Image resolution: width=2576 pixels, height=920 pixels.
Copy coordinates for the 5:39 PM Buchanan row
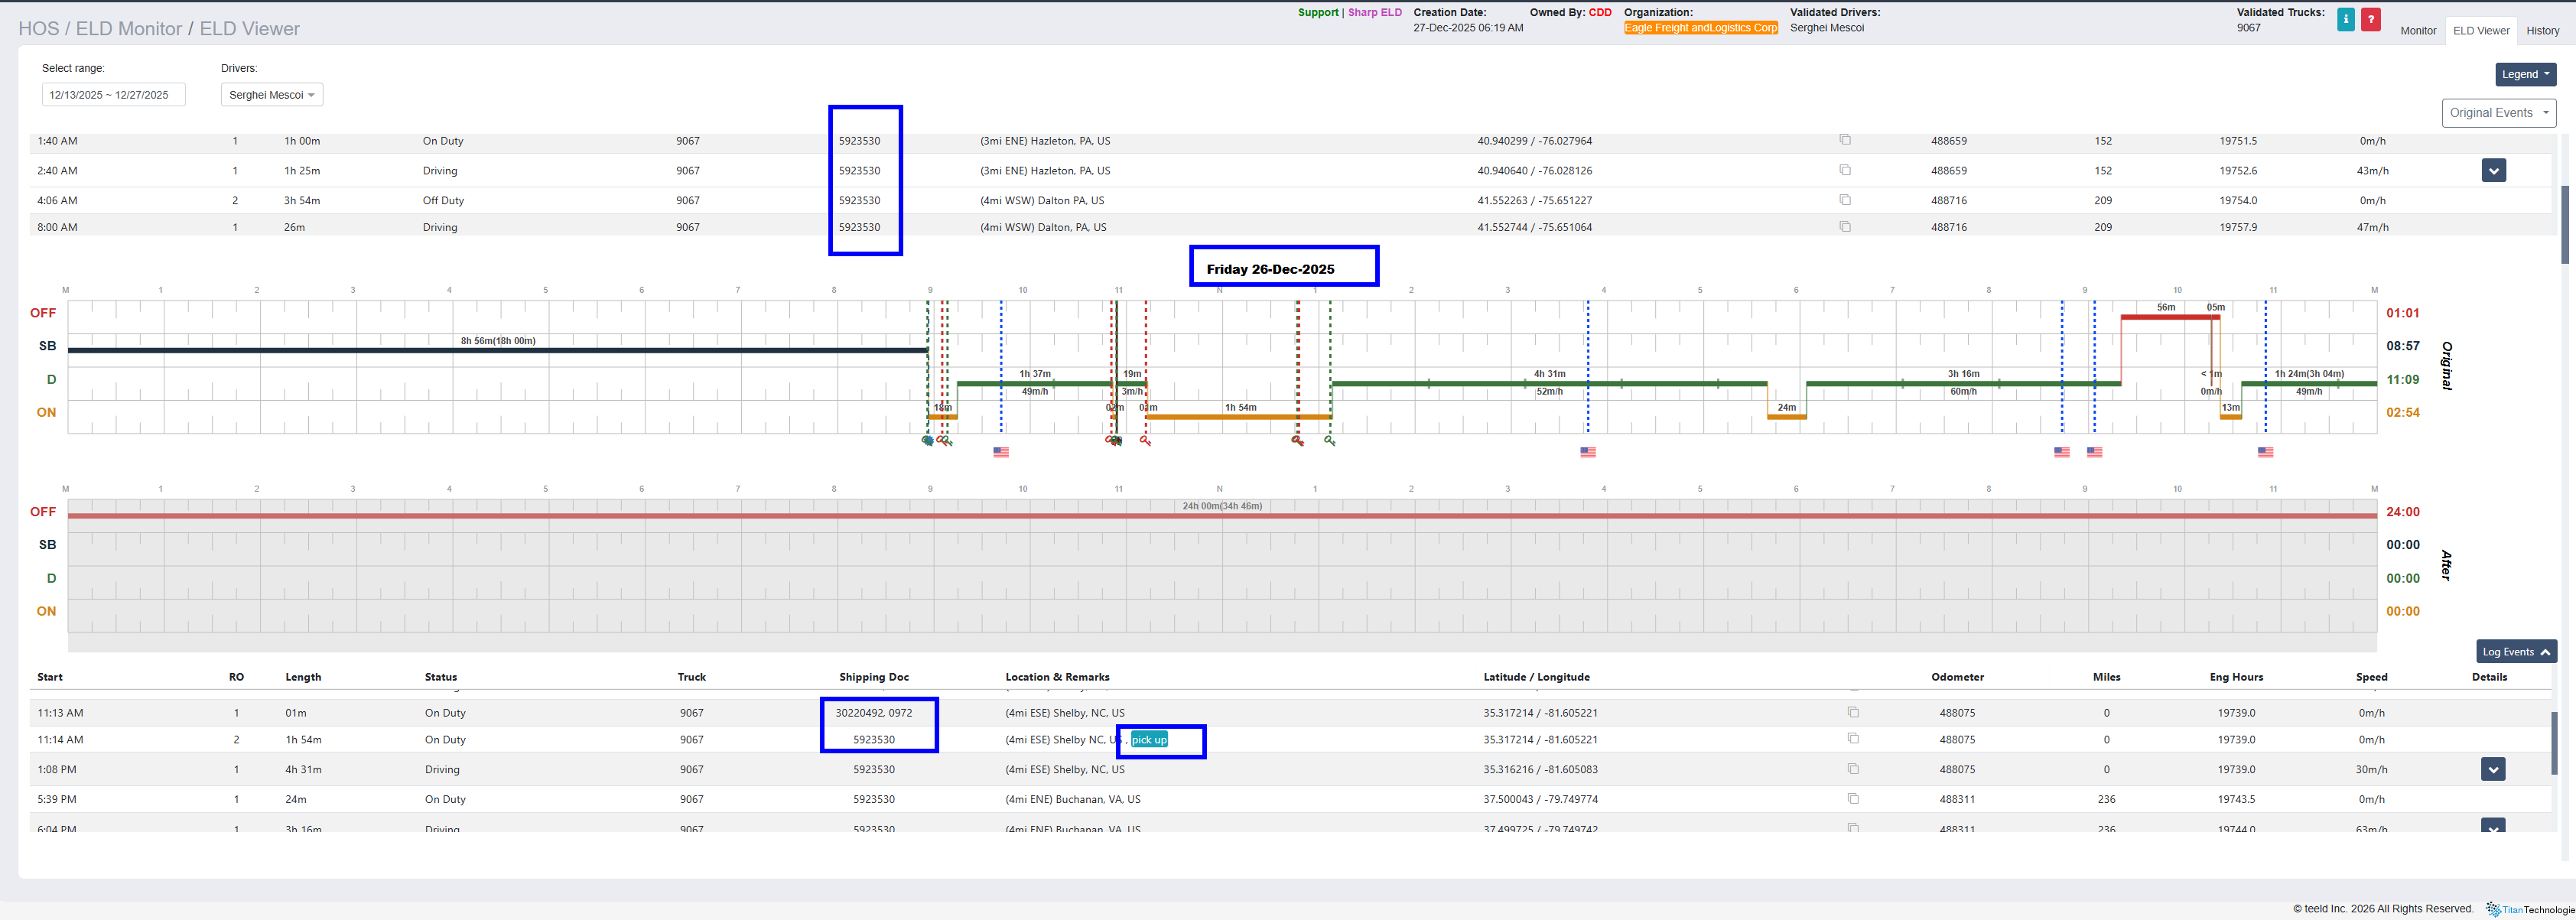(x=1853, y=798)
